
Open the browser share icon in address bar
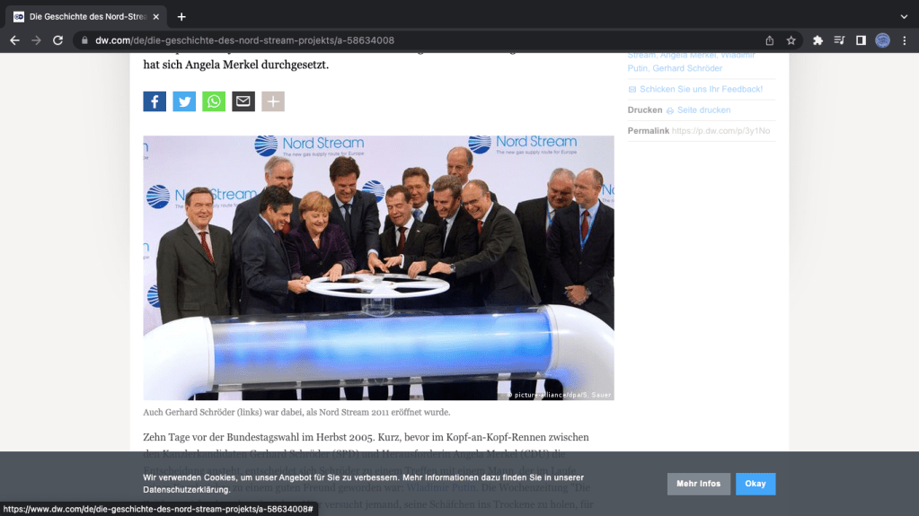[770, 40]
